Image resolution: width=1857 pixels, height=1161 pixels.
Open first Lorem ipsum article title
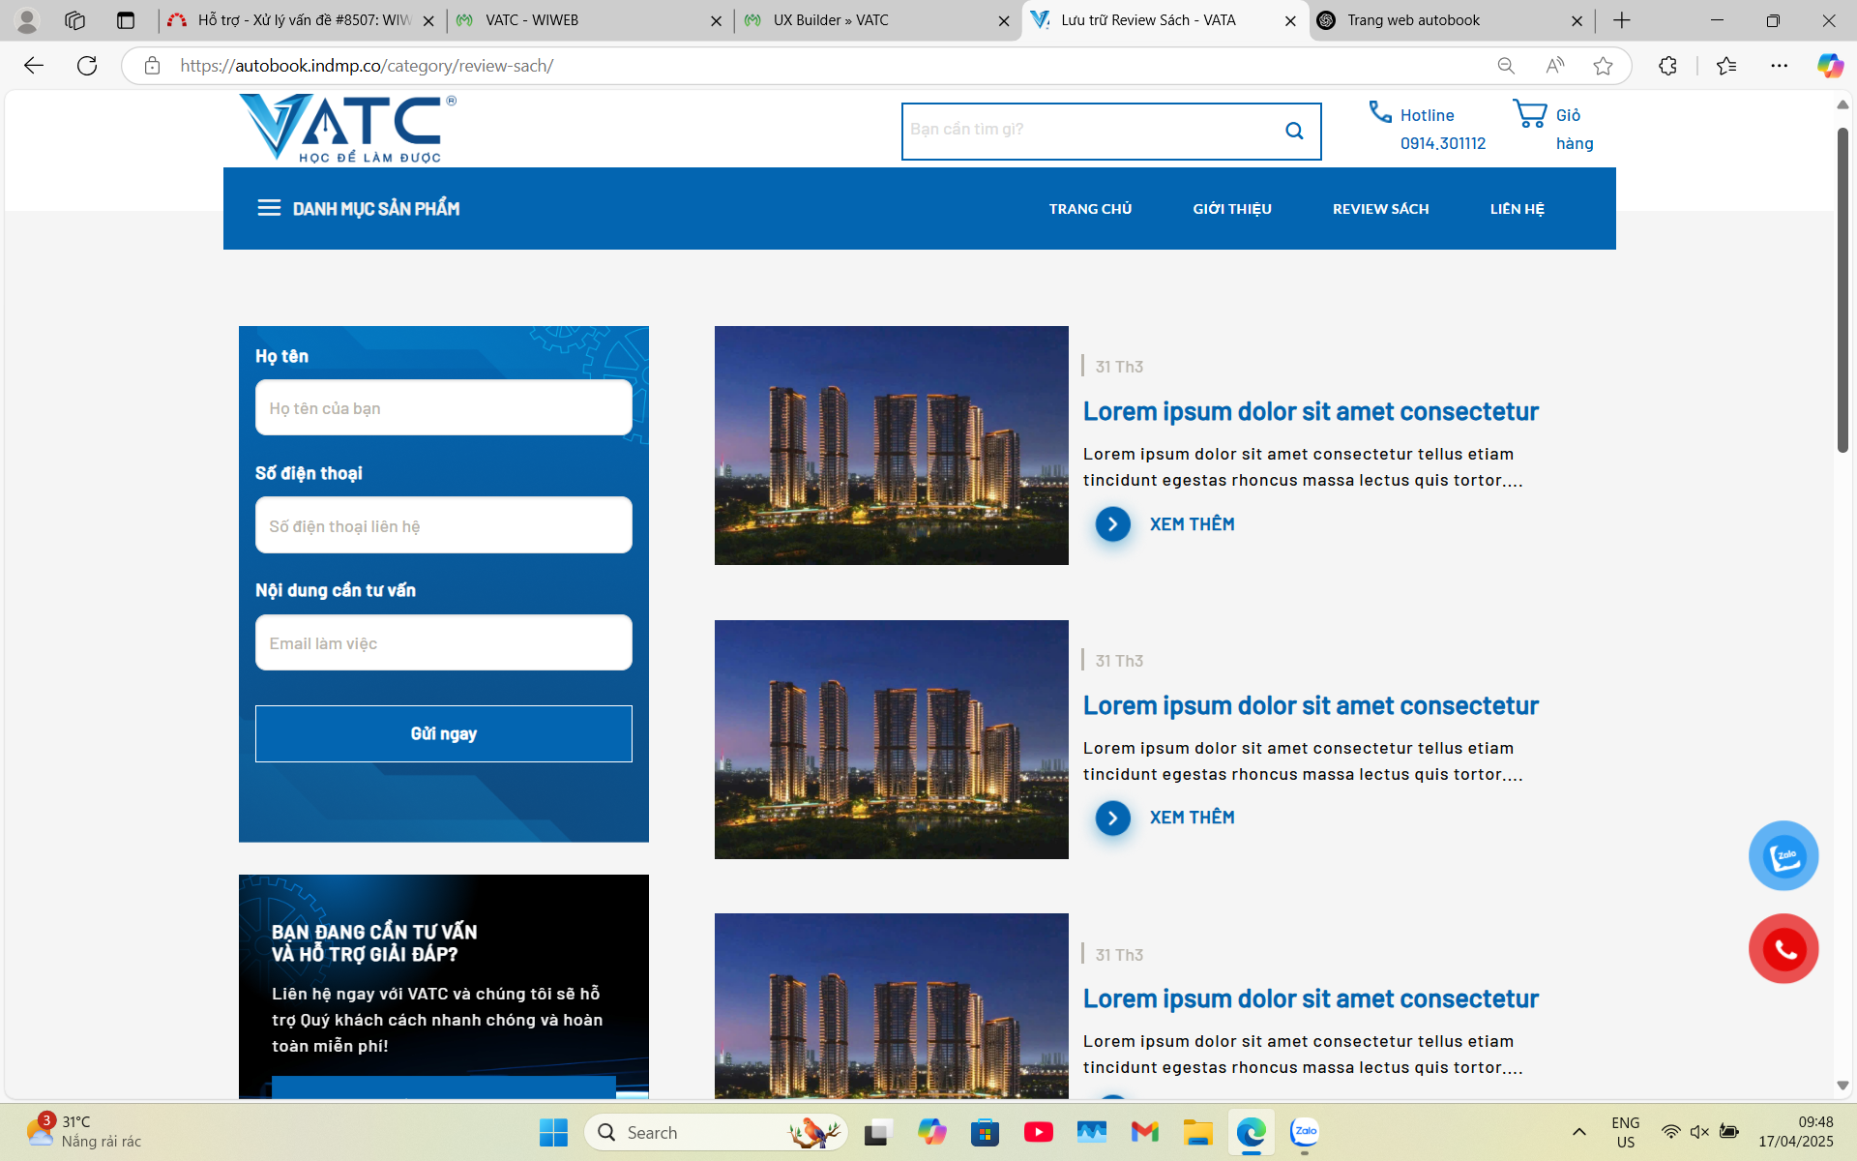point(1311,412)
